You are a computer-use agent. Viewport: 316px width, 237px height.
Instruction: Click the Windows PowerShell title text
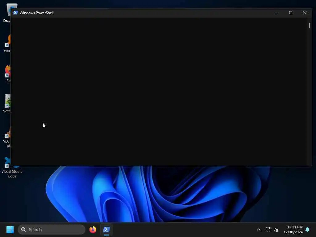37,13
